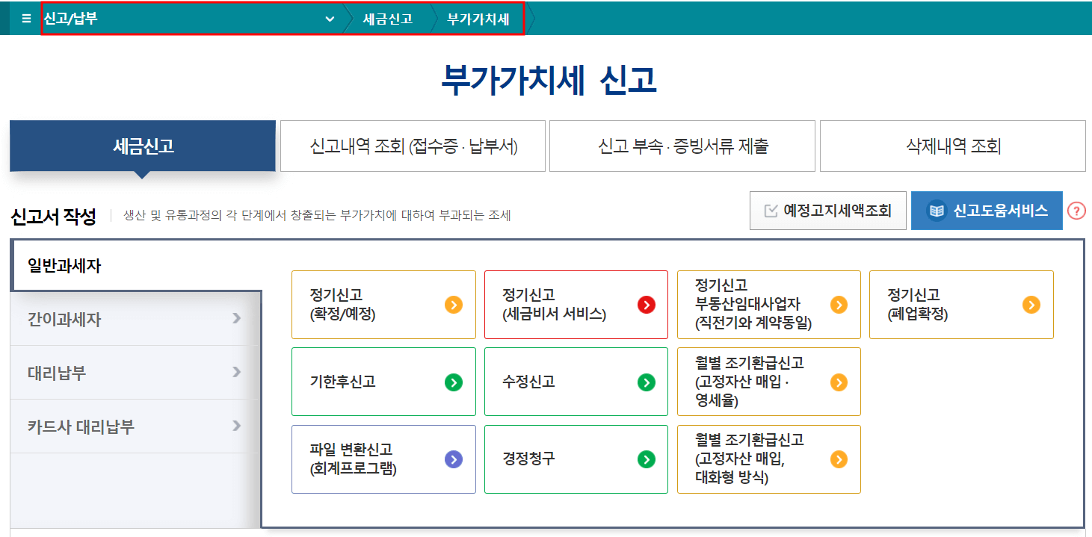Open 신고도움서비스
Image resolution: width=1092 pixels, height=537 pixels.
click(987, 211)
